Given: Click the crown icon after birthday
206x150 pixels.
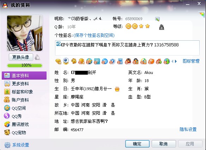Looking at the screenshot, I should click(117, 89).
